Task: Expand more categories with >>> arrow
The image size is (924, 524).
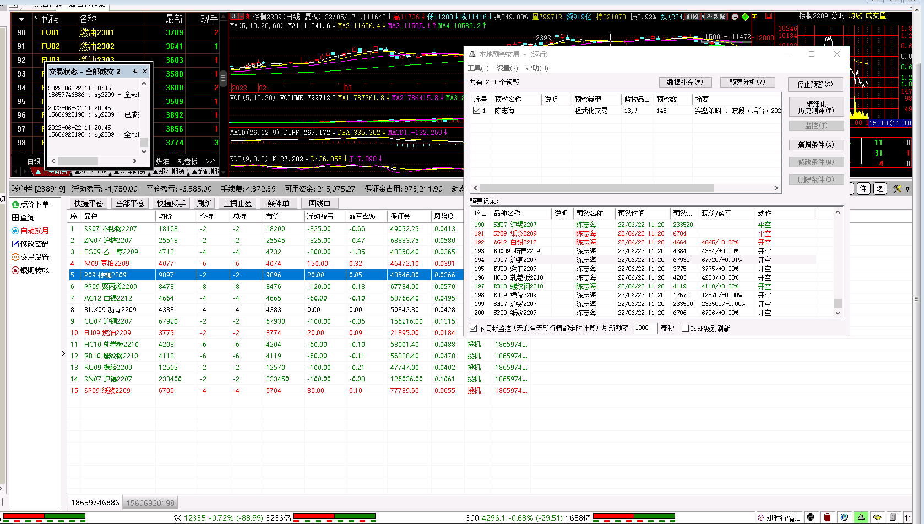Action: [x=211, y=161]
